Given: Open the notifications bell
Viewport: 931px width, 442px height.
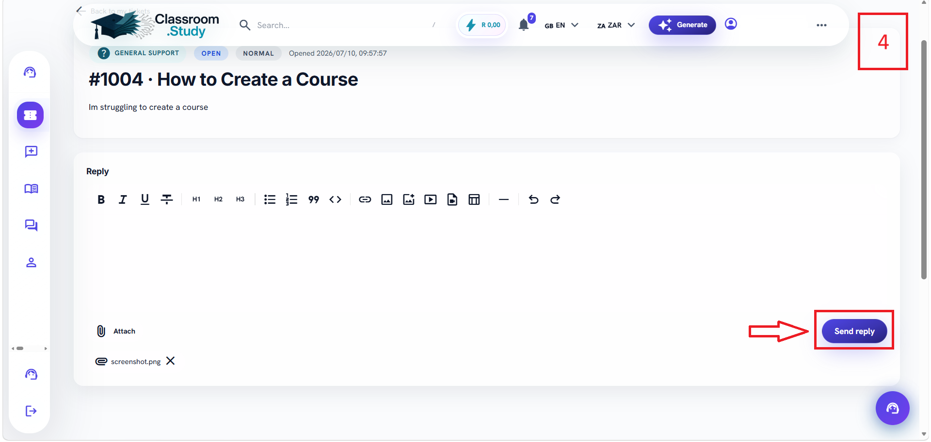Looking at the screenshot, I should pos(524,25).
